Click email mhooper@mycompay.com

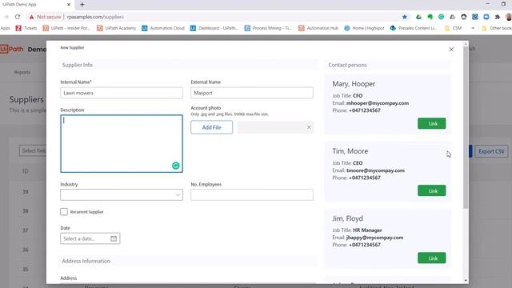click(x=378, y=103)
